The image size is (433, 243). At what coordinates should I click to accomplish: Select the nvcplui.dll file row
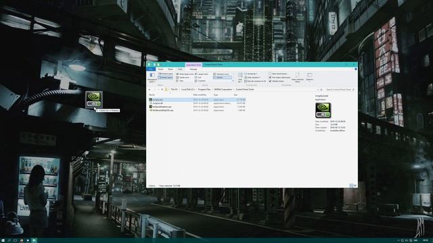tap(197, 103)
